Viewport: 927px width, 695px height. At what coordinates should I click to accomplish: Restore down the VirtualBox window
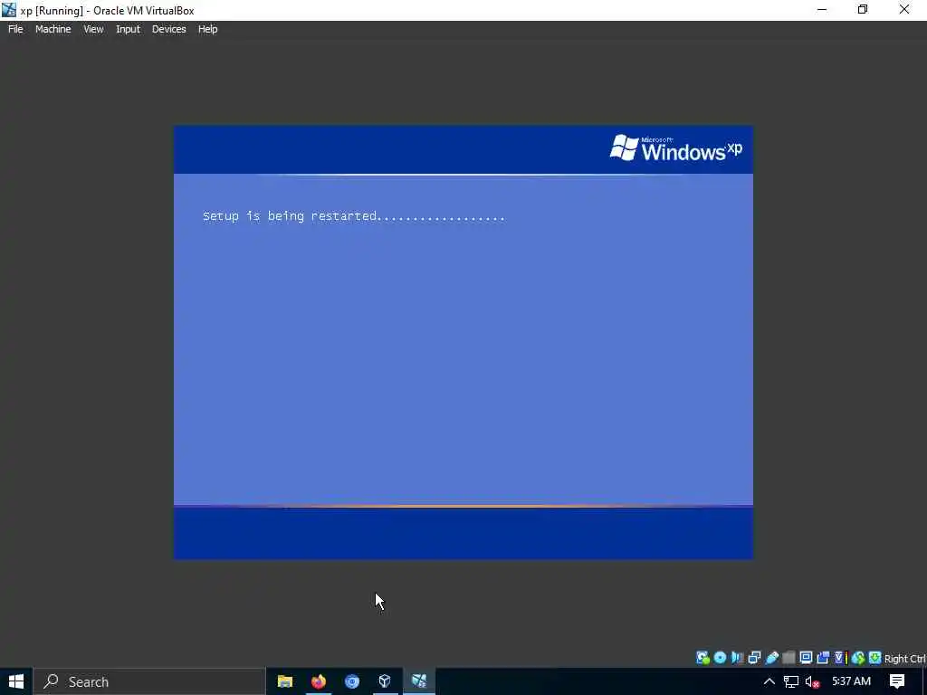click(x=863, y=9)
